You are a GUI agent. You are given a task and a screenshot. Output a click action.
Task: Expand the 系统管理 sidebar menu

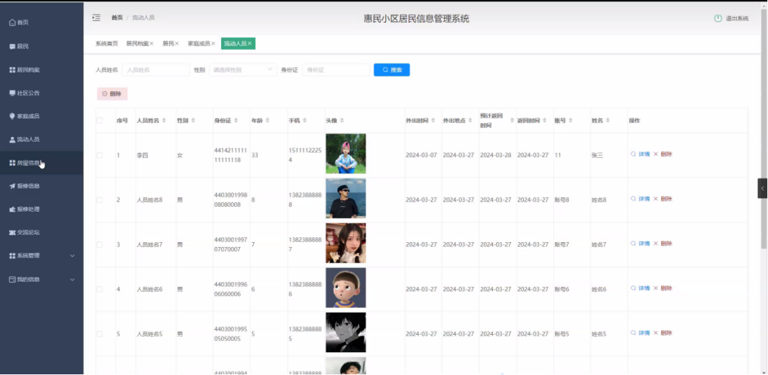pyautogui.click(x=42, y=256)
